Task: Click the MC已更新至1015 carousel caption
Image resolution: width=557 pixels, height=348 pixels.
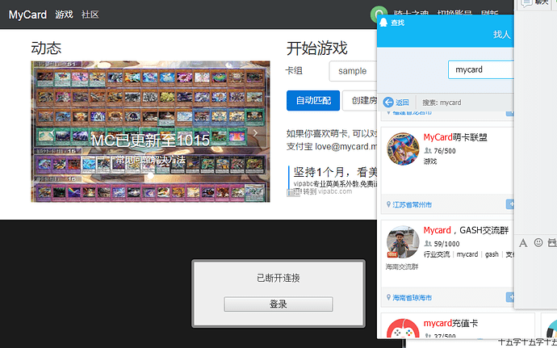Action: tap(150, 140)
